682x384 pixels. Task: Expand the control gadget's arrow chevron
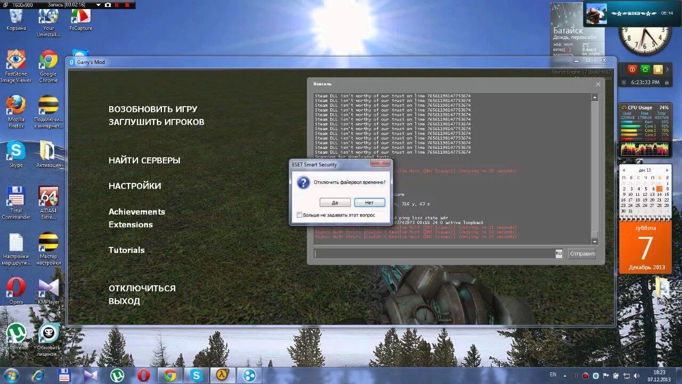tap(669, 69)
